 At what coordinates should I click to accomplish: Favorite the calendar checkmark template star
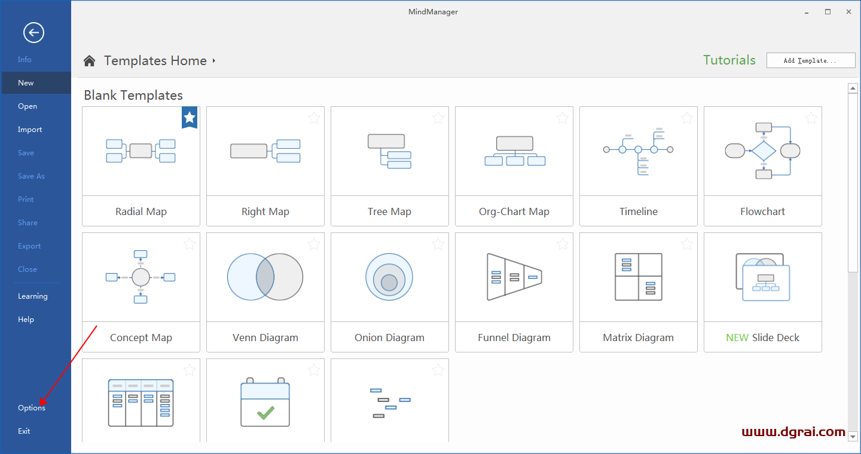[314, 370]
